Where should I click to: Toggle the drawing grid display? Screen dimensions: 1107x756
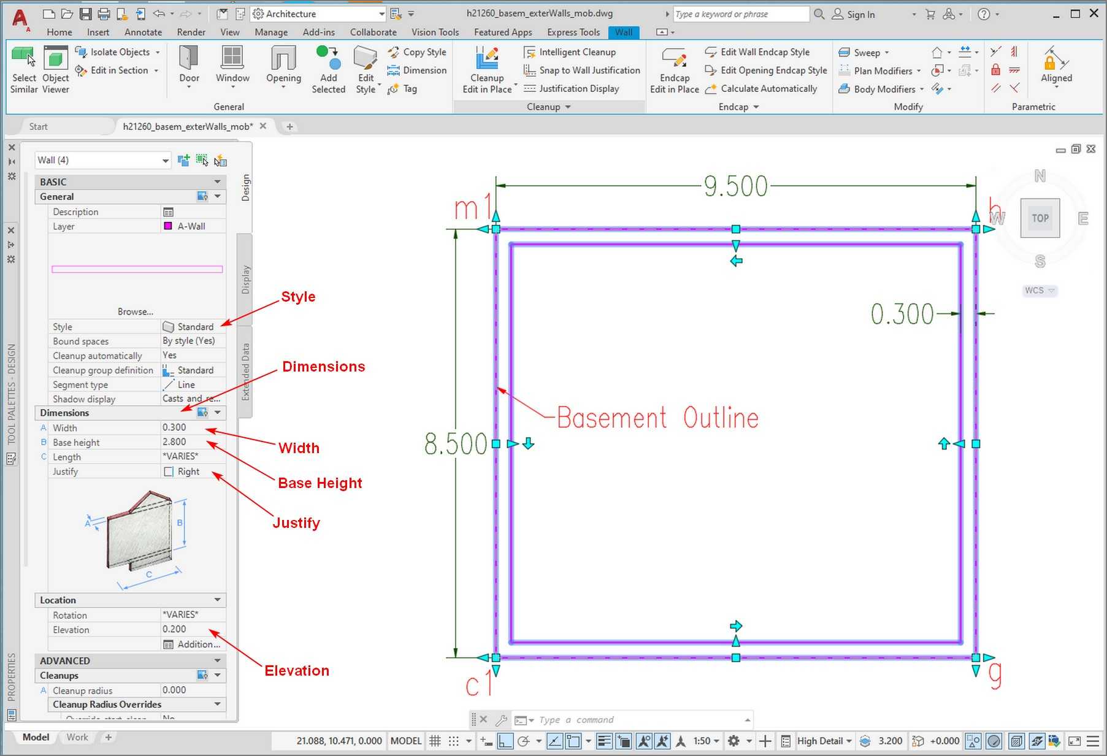[x=435, y=741]
